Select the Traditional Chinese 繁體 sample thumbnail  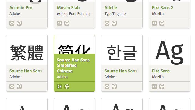point(27,50)
